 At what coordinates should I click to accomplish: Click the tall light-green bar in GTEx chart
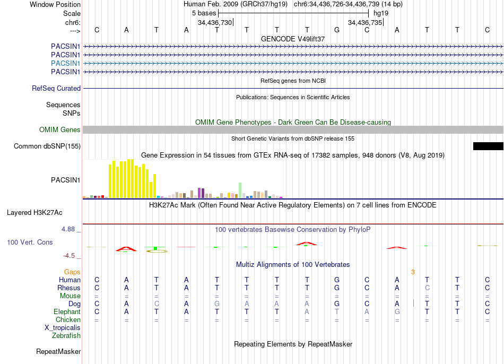[x=240, y=190]
